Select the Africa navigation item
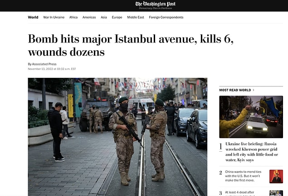The image size is (288, 196). point(73,17)
